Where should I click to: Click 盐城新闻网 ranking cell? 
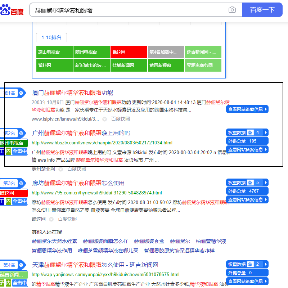coord(129,65)
